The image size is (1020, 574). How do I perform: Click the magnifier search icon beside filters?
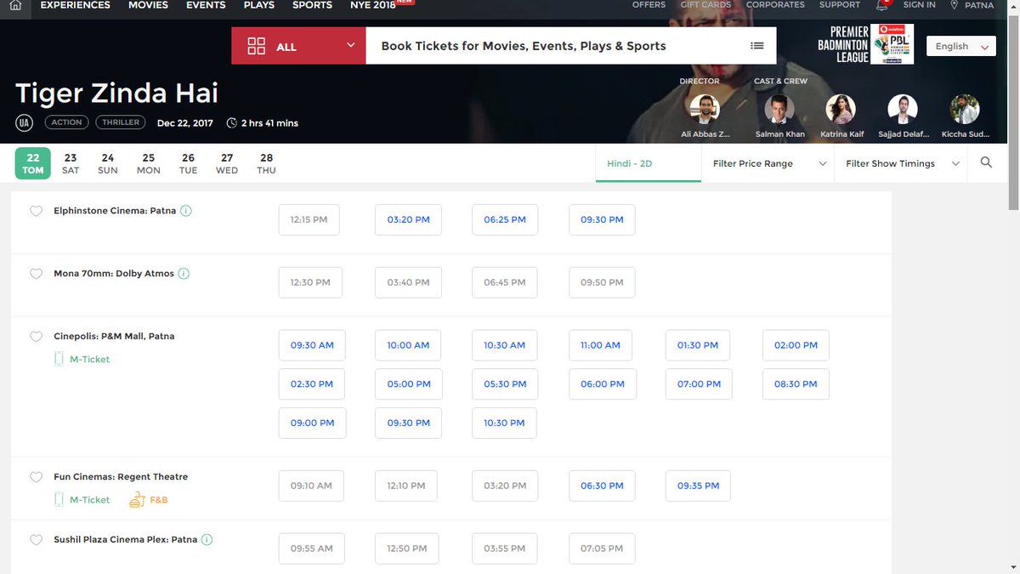pos(986,162)
